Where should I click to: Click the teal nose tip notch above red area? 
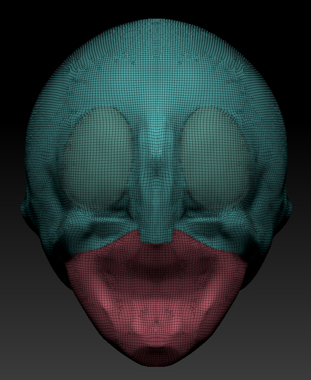click(x=156, y=236)
